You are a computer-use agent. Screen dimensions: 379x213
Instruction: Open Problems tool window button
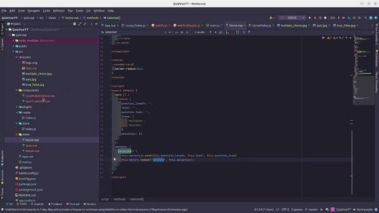coord(55,204)
